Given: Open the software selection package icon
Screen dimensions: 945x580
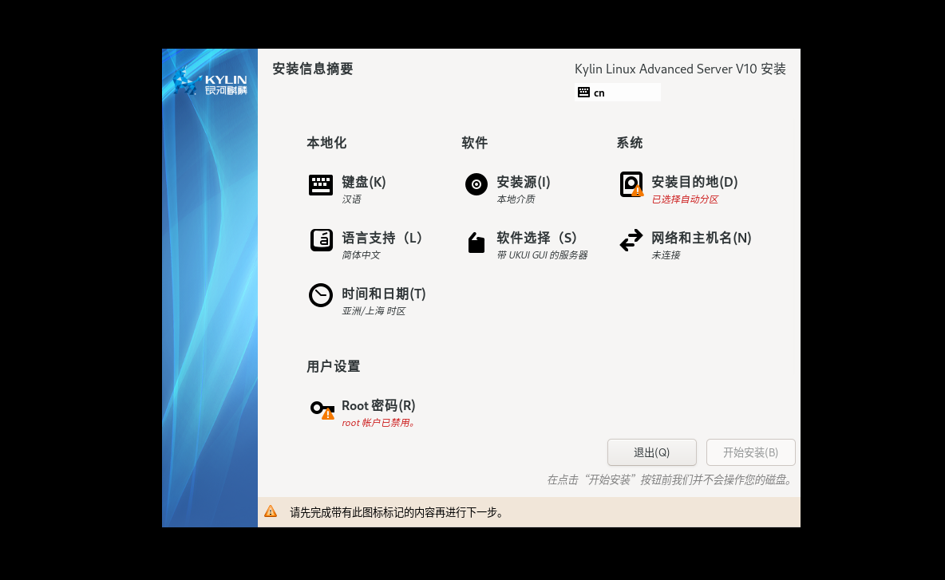Looking at the screenshot, I should click(x=476, y=242).
